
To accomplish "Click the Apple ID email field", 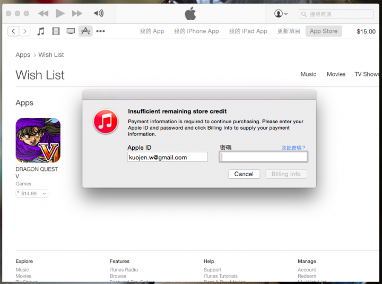I will point(167,157).
